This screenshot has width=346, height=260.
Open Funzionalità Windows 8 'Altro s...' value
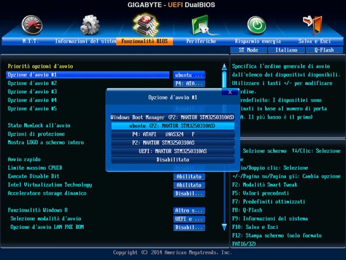[189, 210]
